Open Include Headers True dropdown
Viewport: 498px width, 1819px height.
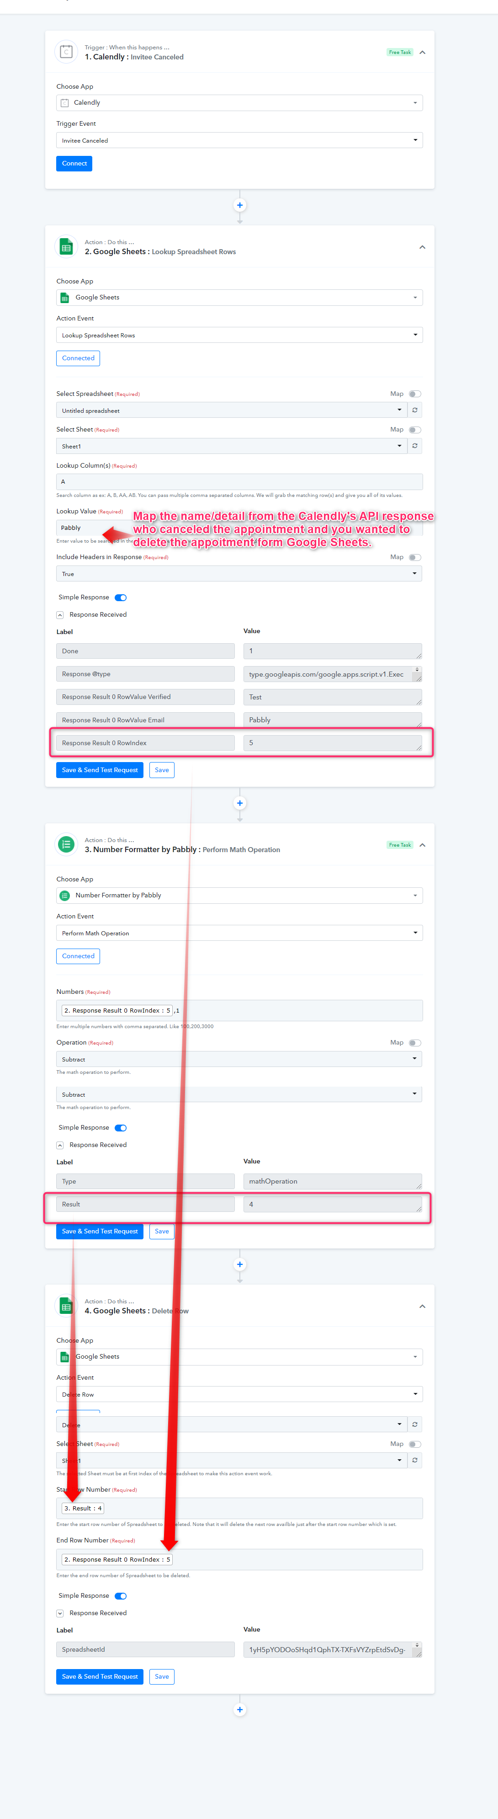(240, 573)
